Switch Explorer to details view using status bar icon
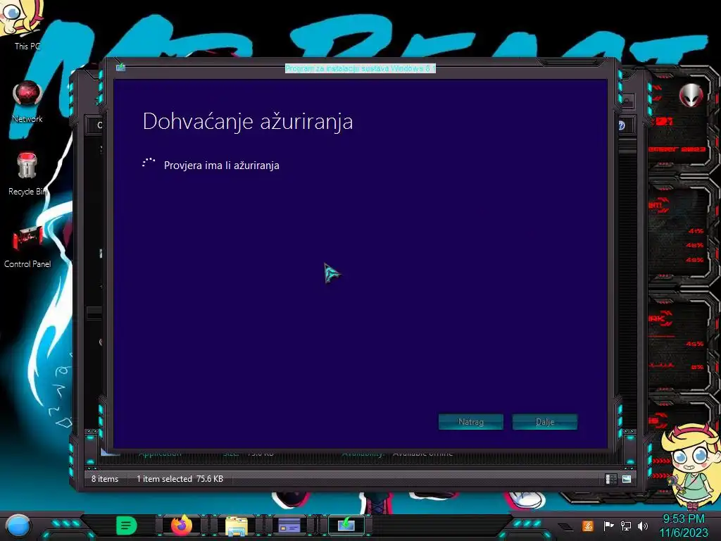The width and height of the screenshot is (721, 541). 610,479
